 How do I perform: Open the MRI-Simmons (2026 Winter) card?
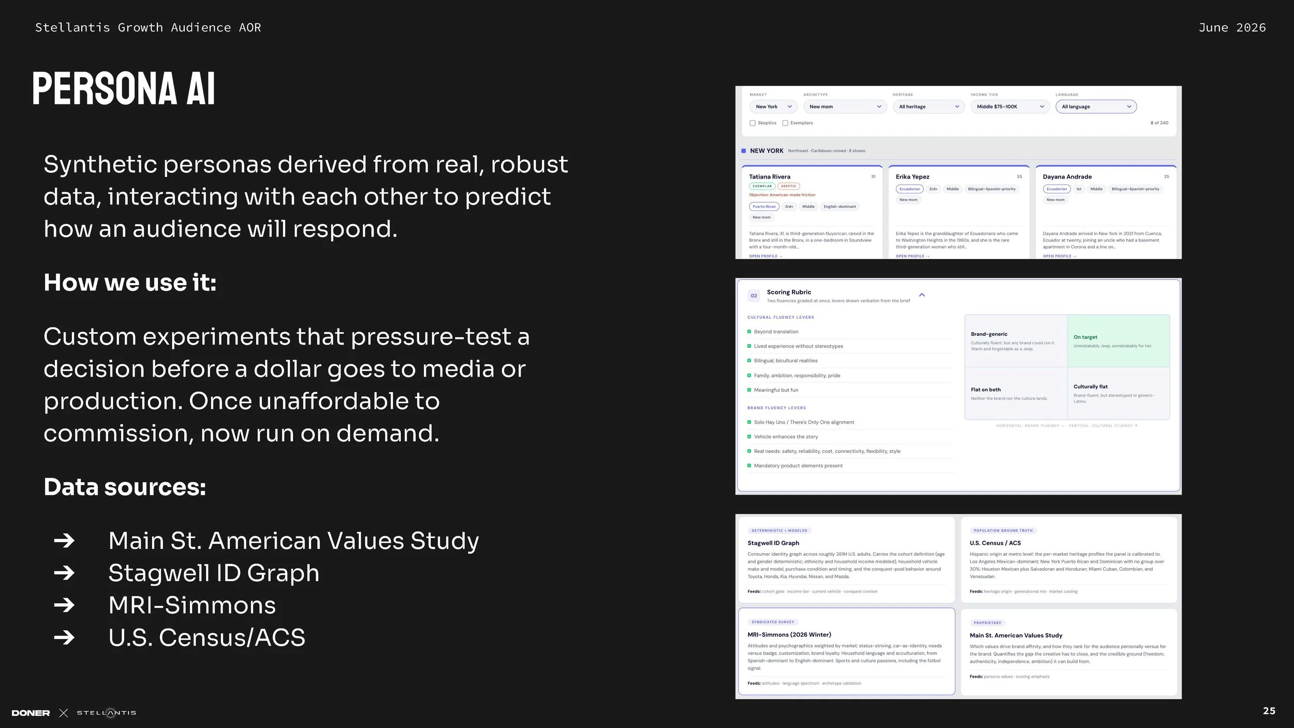pos(846,651)
